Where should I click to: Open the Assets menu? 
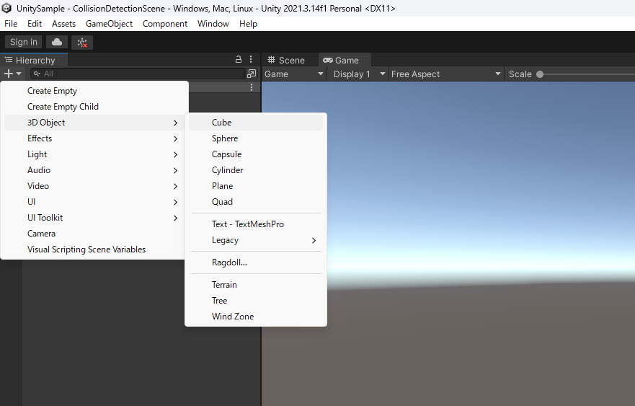pos(63,24)
